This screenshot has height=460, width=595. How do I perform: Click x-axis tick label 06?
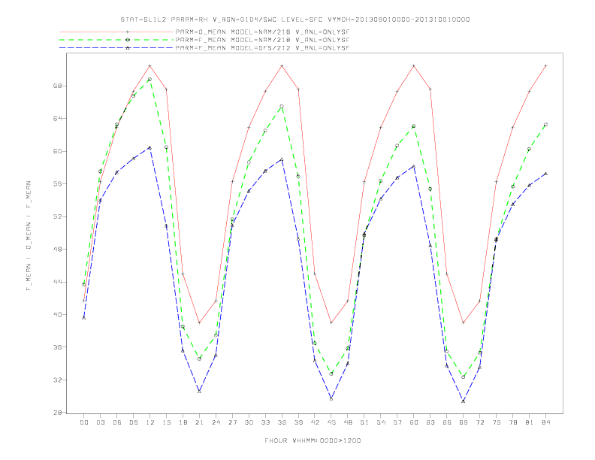pos(117,422)
